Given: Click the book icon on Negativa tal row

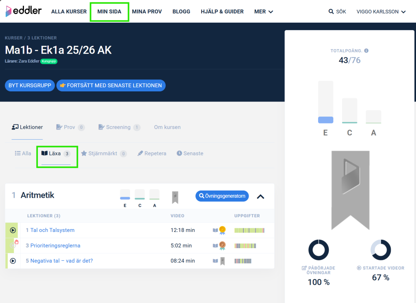Looking at the screenshot, I should point(215,261).
